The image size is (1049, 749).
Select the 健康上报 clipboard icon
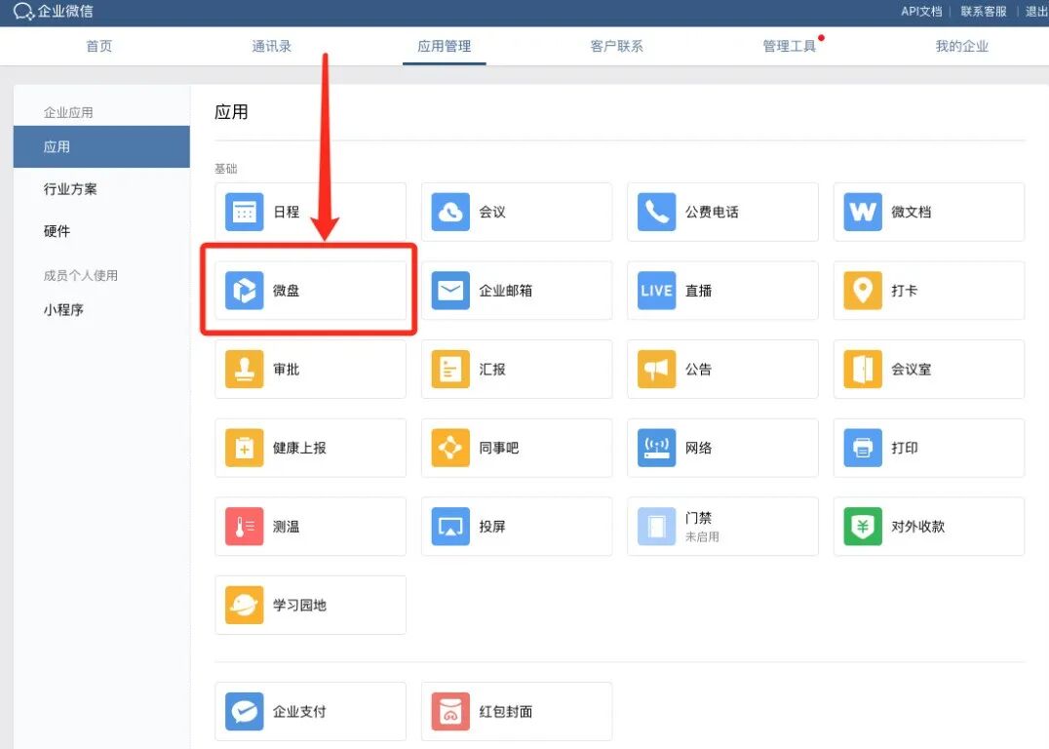[244, 448]
